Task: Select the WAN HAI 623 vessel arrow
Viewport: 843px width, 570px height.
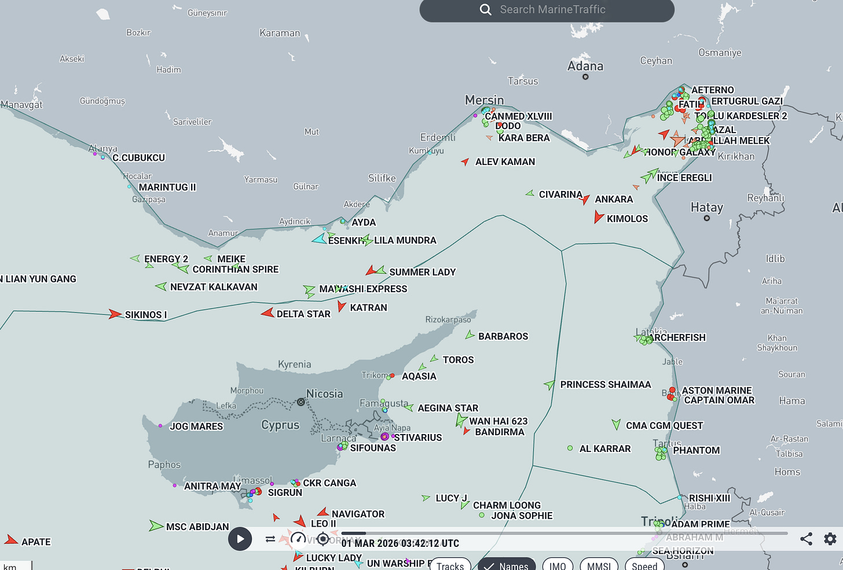Action: [x=461, y=420]
